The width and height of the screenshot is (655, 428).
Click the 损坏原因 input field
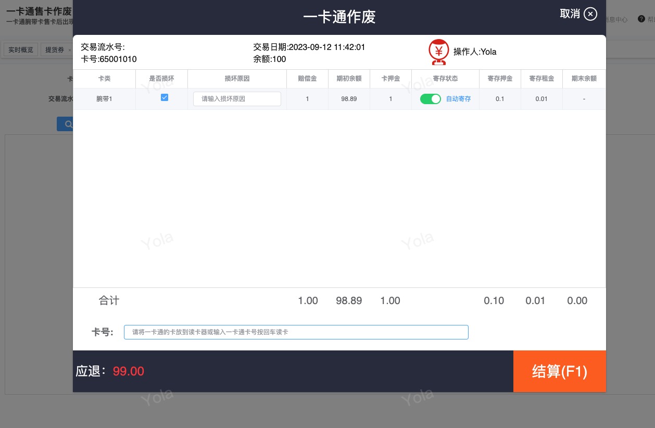237,99
